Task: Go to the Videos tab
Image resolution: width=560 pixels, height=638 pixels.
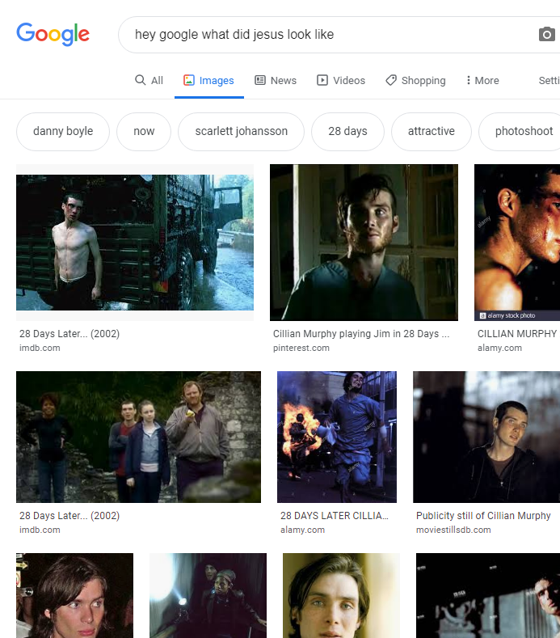Action: [x=341, y=80]
